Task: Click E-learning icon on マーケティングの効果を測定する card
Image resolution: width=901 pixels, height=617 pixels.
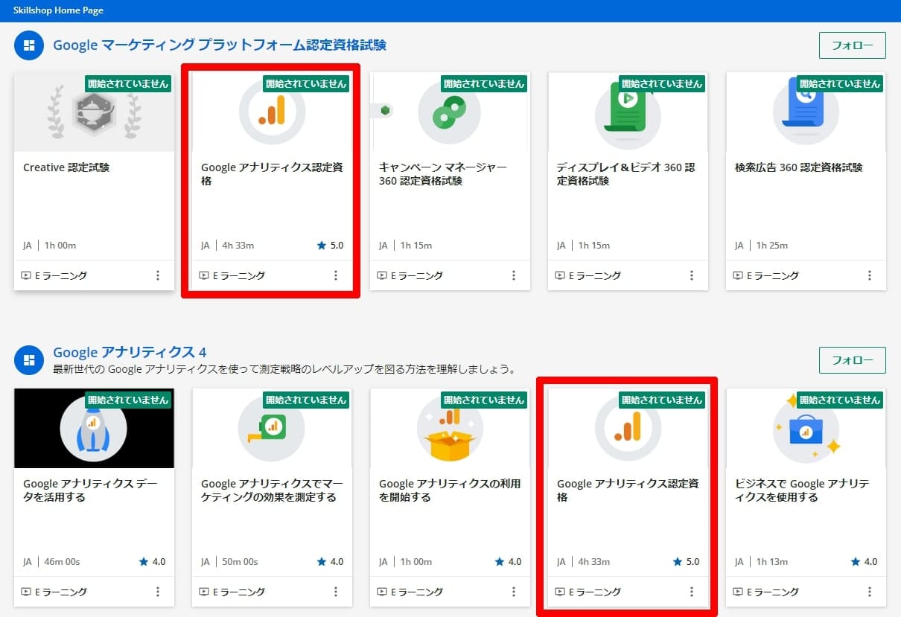Action: [x=204, y=592]
